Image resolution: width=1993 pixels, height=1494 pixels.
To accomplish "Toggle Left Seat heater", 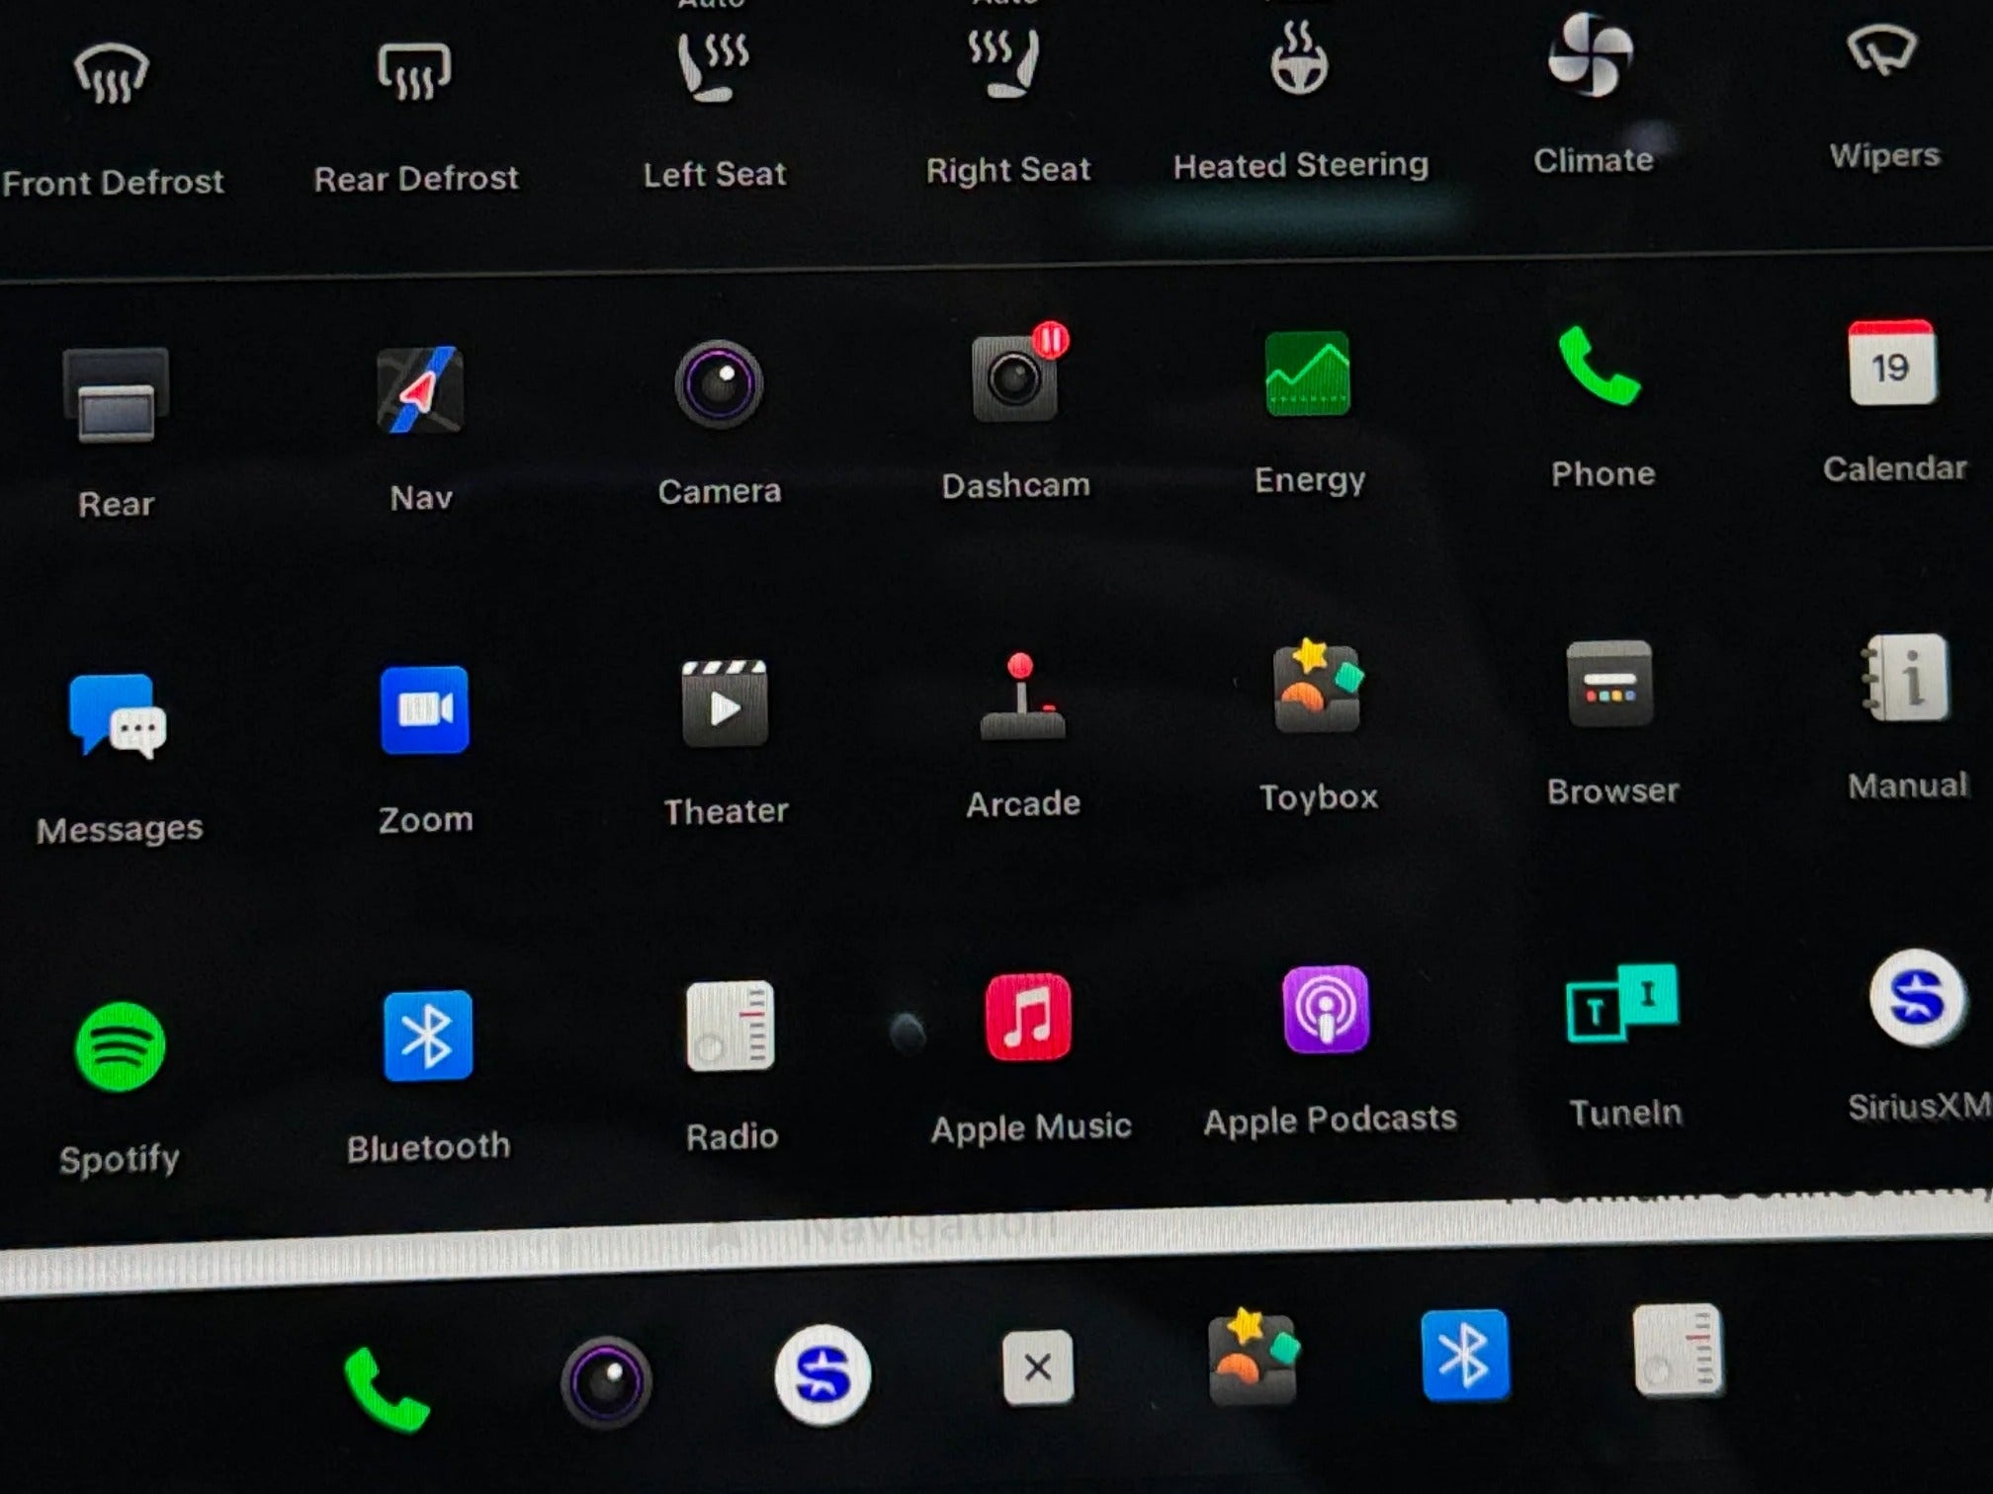I will point(713,65).
